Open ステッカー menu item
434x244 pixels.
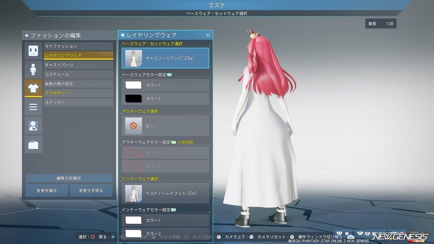(78, 102)
